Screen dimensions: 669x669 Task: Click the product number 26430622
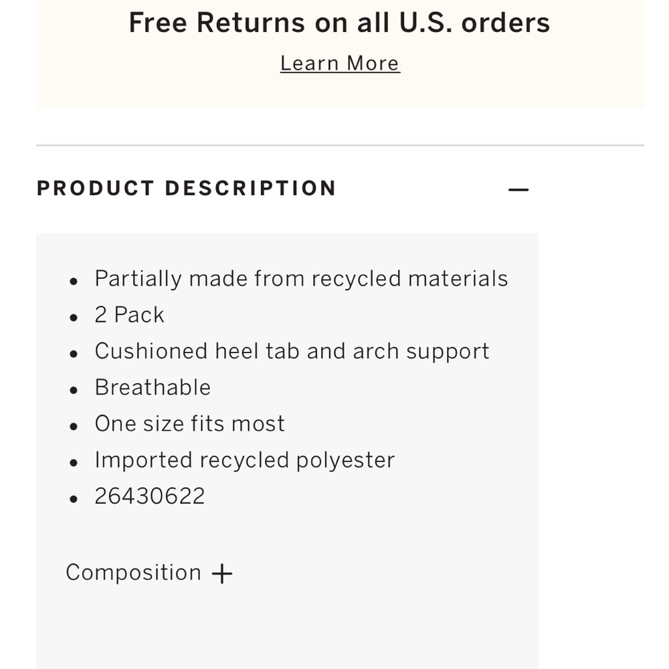(150, 496)
